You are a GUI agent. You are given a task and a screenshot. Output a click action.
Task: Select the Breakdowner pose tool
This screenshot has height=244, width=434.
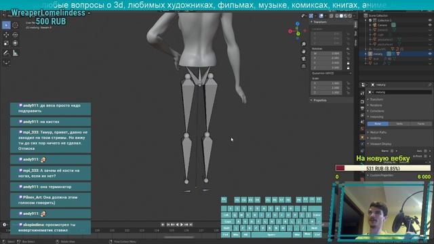(x=6, y=62)
